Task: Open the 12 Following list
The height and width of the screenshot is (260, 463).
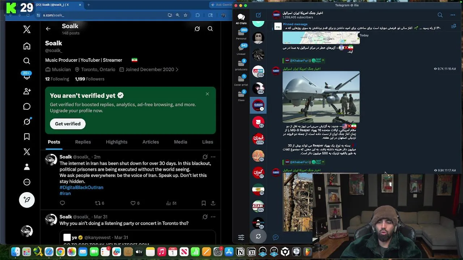Action: 57,79
